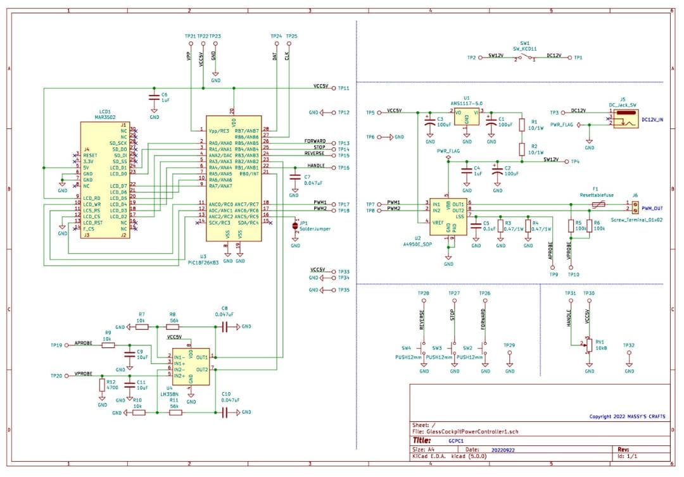The image size is (684, 477).
Task: Click the TP16 HANDLE test point
Action: tap(333, 168)
